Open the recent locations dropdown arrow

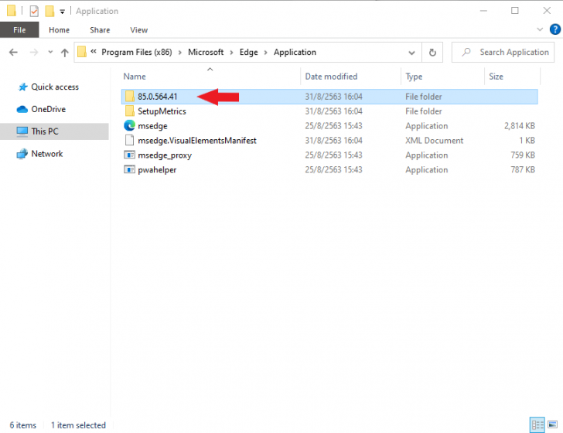pos(50,53)
